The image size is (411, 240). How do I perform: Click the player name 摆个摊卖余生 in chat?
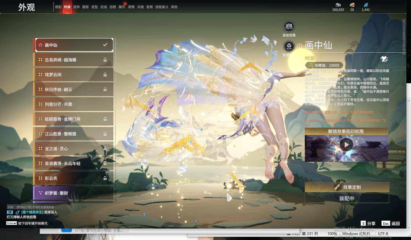coord(32,212)
